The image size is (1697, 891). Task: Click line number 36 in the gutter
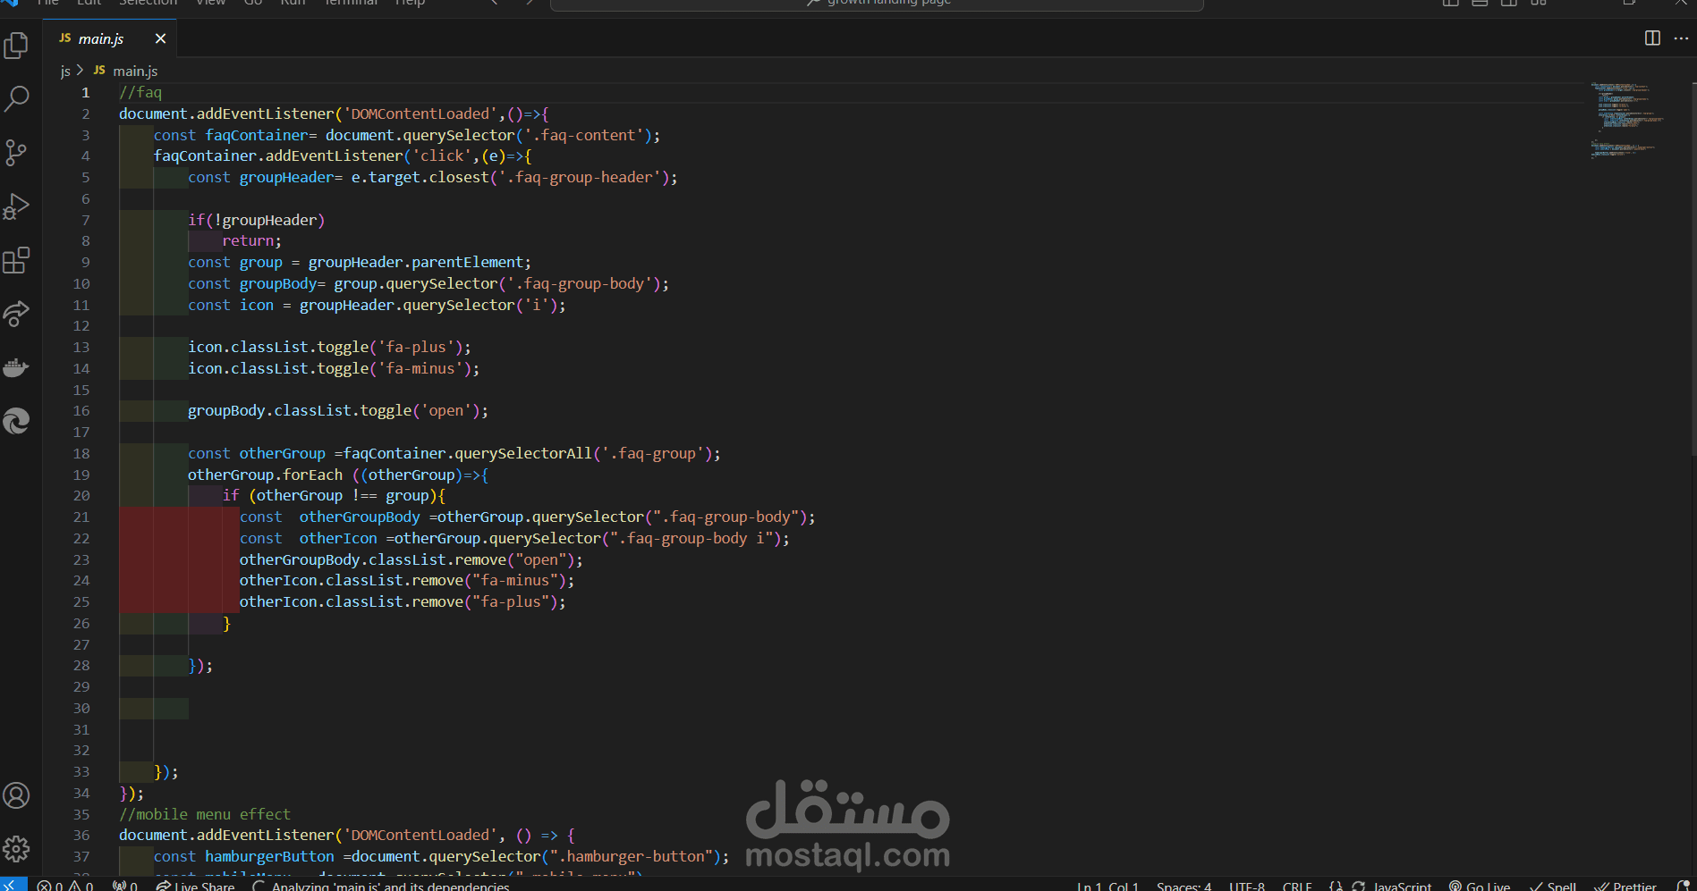[x=81, y=836]
